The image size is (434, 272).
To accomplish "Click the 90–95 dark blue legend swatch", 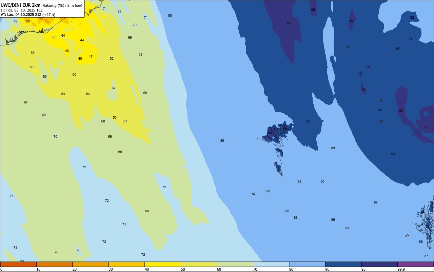I will (x=343, y=264).
